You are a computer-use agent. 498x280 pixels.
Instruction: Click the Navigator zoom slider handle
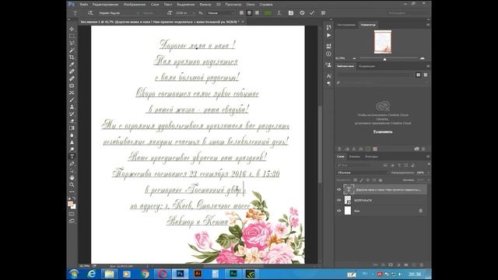(x=384, y=59)
